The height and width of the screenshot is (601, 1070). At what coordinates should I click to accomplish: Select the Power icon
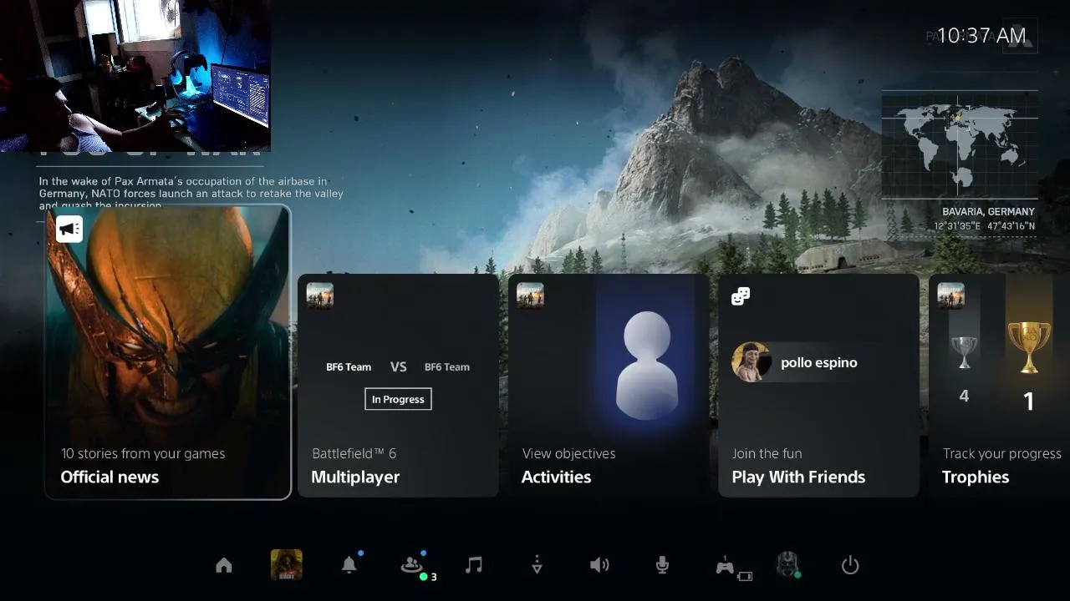tap(850, 565)
